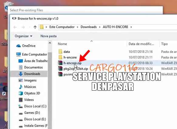Image resolution: width=177 pixels, height=129 pixels.
Task: Expand chevron after Downloads breadcrumb
Action: (100, 27)
